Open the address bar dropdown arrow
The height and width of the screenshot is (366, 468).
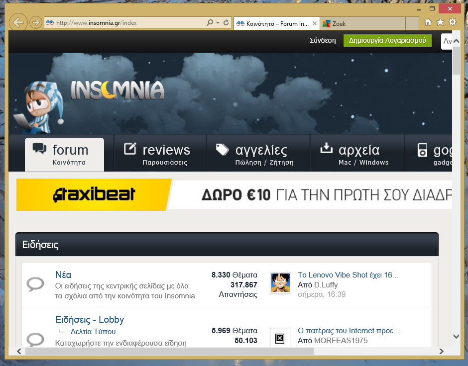(218, 23)
